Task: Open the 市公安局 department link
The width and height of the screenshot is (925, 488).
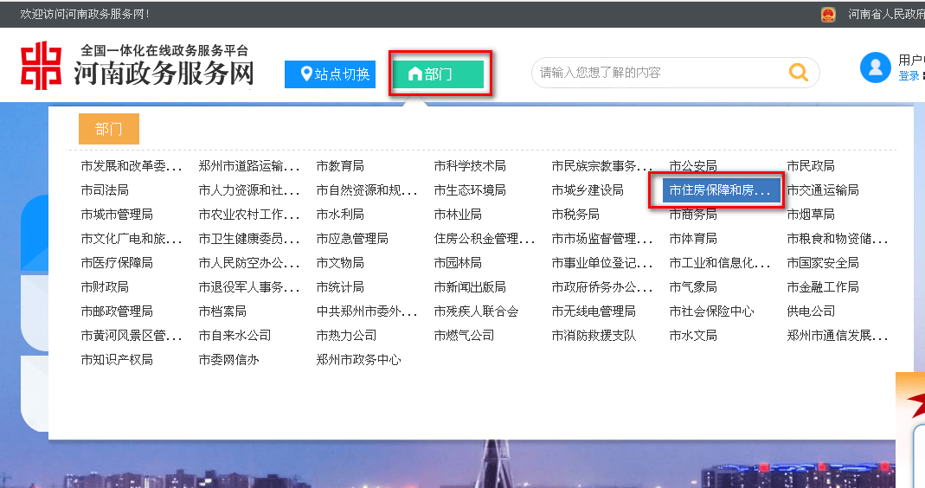Action: pos(693,166)
